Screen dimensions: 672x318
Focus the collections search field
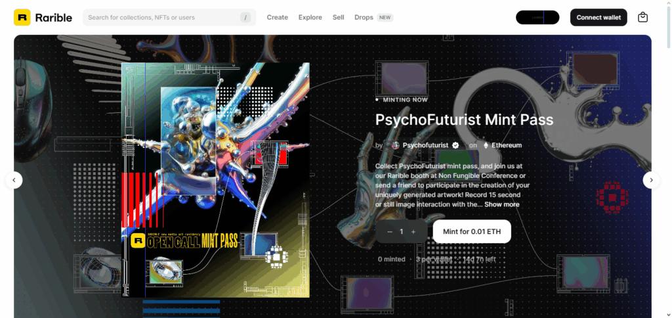pyautogui.click(x=169, y=18)
